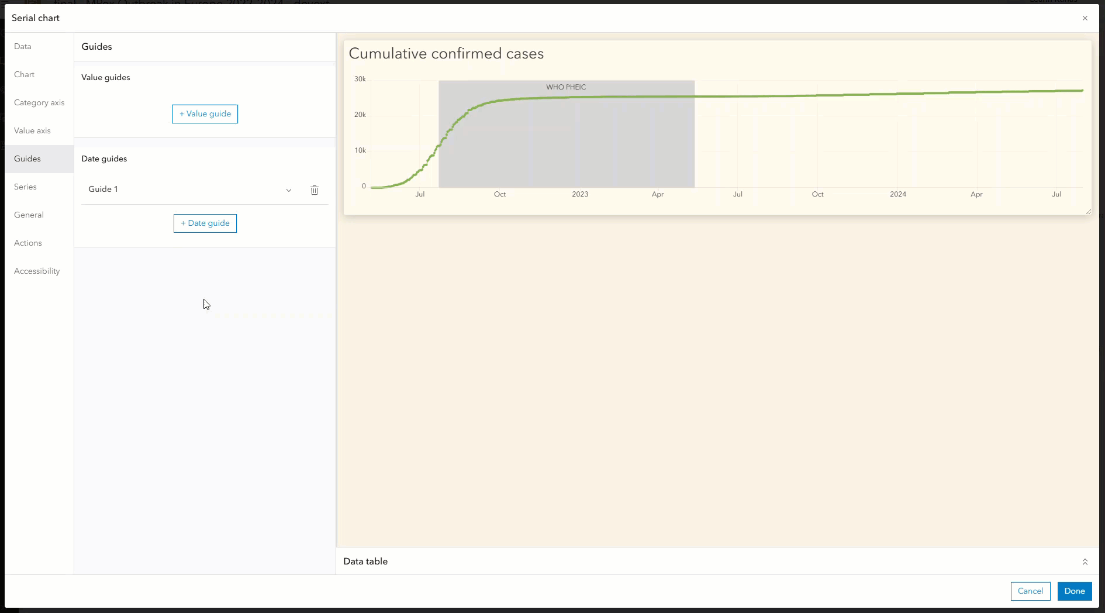The width and height of the screenshot is (1105, 613).
Task: Open Category axis settings
Action: coord(39,102)
